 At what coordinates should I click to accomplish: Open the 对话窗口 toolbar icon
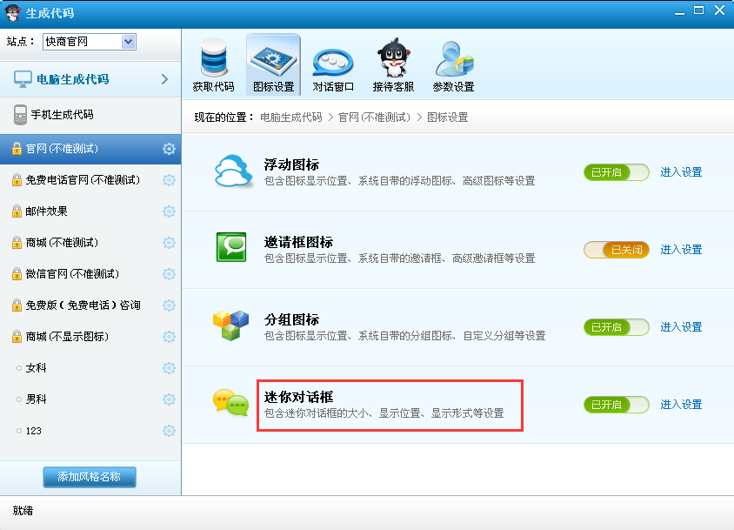333,65
